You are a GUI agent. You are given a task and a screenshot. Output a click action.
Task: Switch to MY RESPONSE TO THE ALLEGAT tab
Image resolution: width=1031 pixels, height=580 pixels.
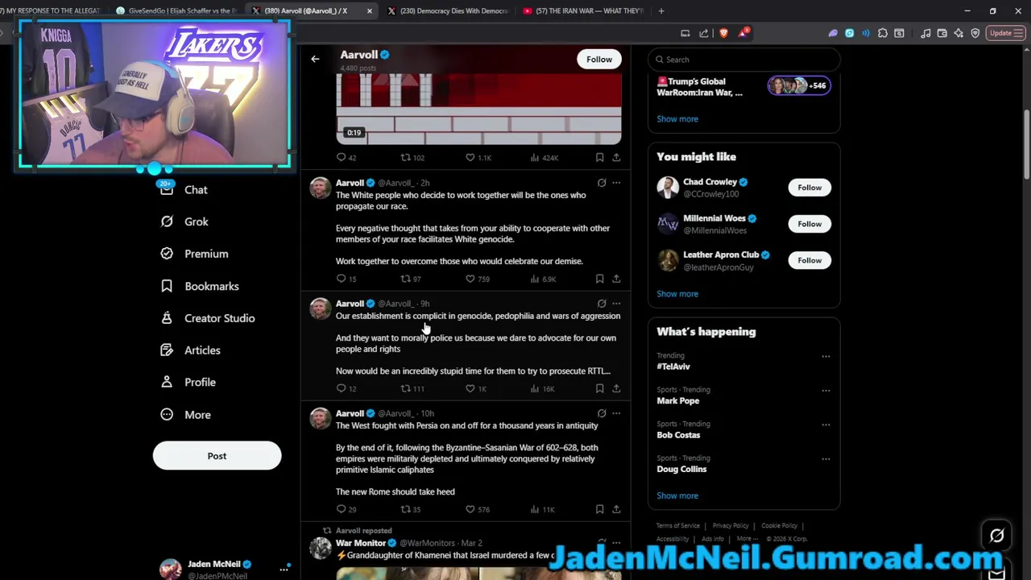tap(52, 10)
